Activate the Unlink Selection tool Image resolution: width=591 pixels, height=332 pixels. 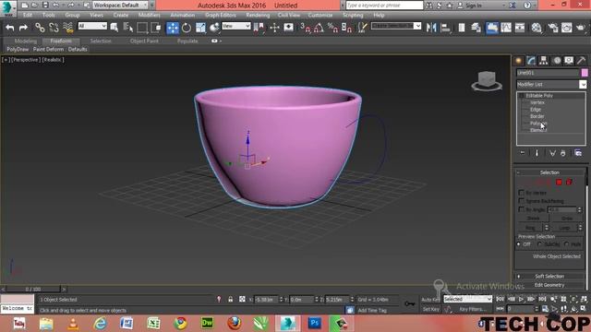click(x=54, y=28)
